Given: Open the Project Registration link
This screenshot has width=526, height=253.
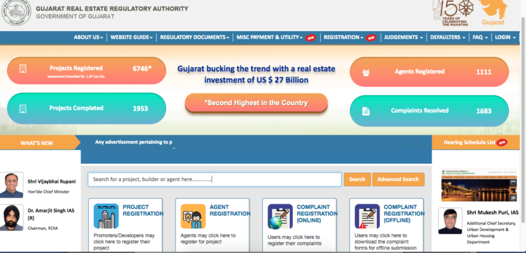Looking at the screenshot, I should pyautogui.click(x=143, y=211).
